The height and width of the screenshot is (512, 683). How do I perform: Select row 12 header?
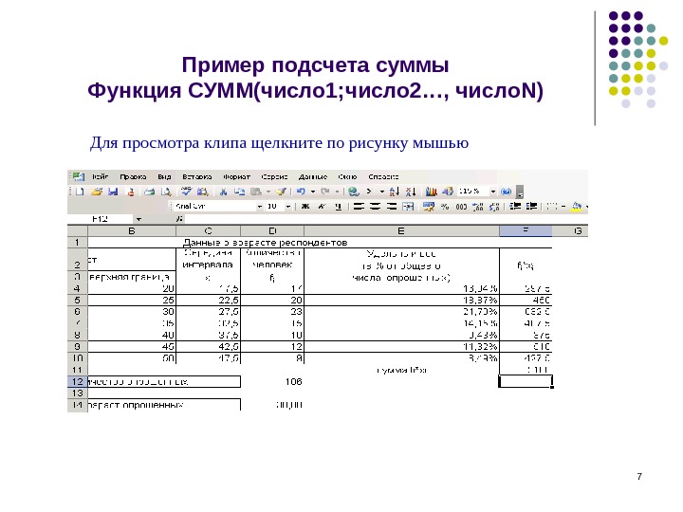[x=77, y=382]
